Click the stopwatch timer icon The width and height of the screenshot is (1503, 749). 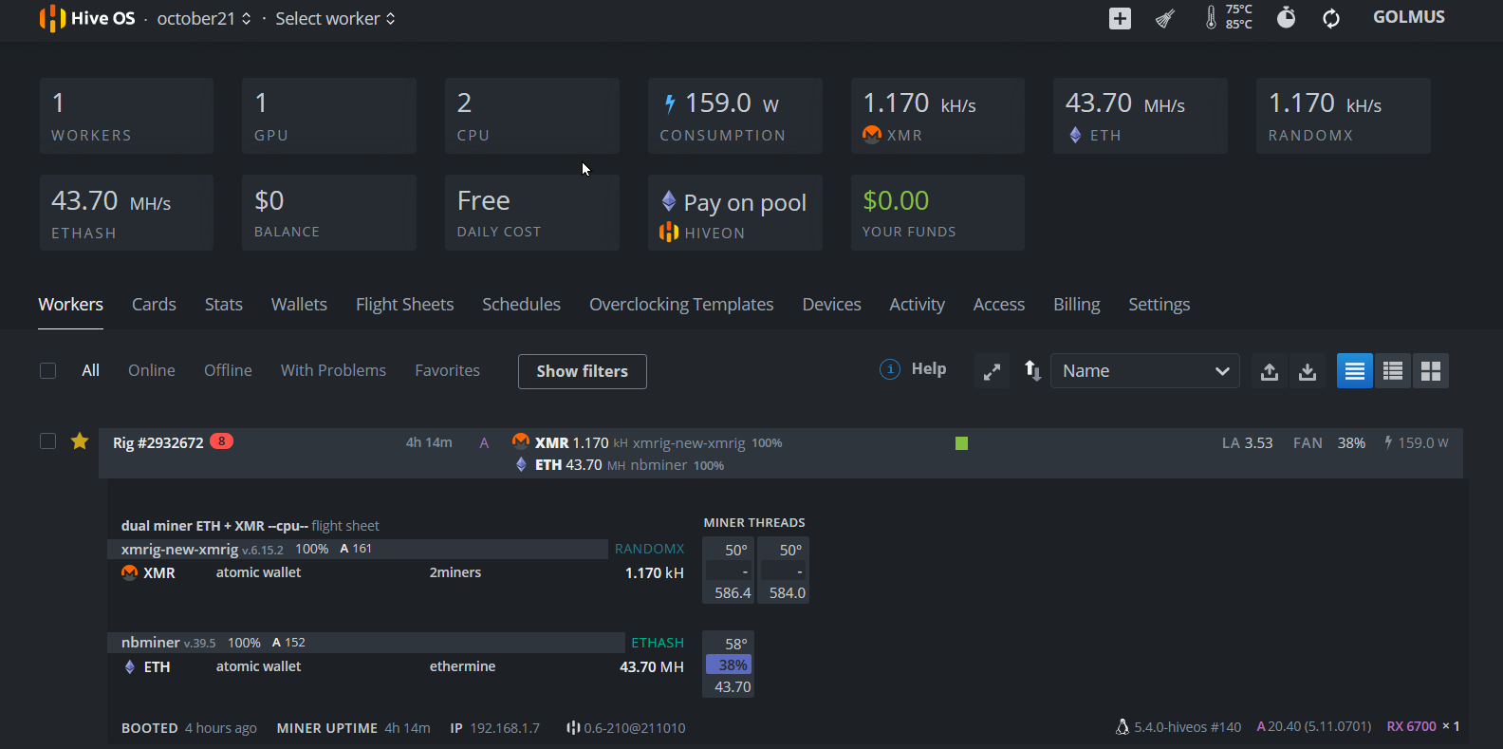tap(1286, 18)
